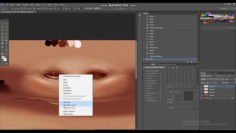Click the white background color swatch

[6, 60]
